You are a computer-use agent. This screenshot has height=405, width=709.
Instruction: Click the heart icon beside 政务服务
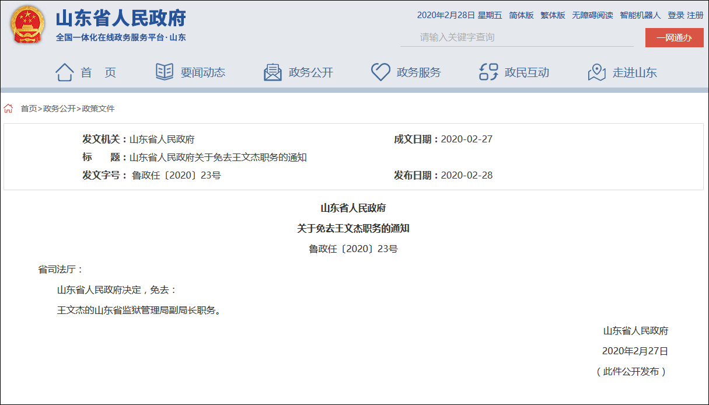coord(380,72)
